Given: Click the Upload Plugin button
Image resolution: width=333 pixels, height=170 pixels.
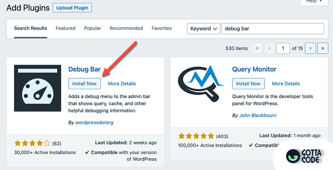Looking at the screenshot, I should pos(72,8).
